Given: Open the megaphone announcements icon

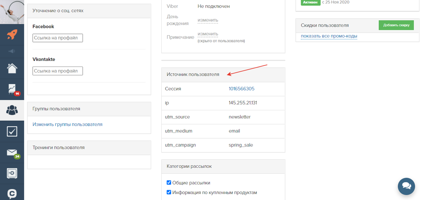Looking at the screenshot, I should pyautogui.click(x=12, y=51).
